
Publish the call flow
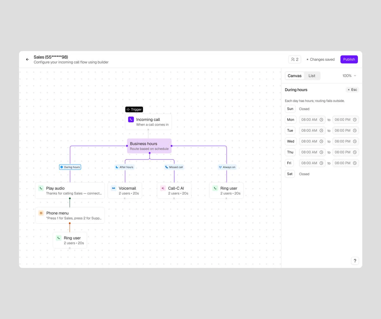tap(349, 59)
